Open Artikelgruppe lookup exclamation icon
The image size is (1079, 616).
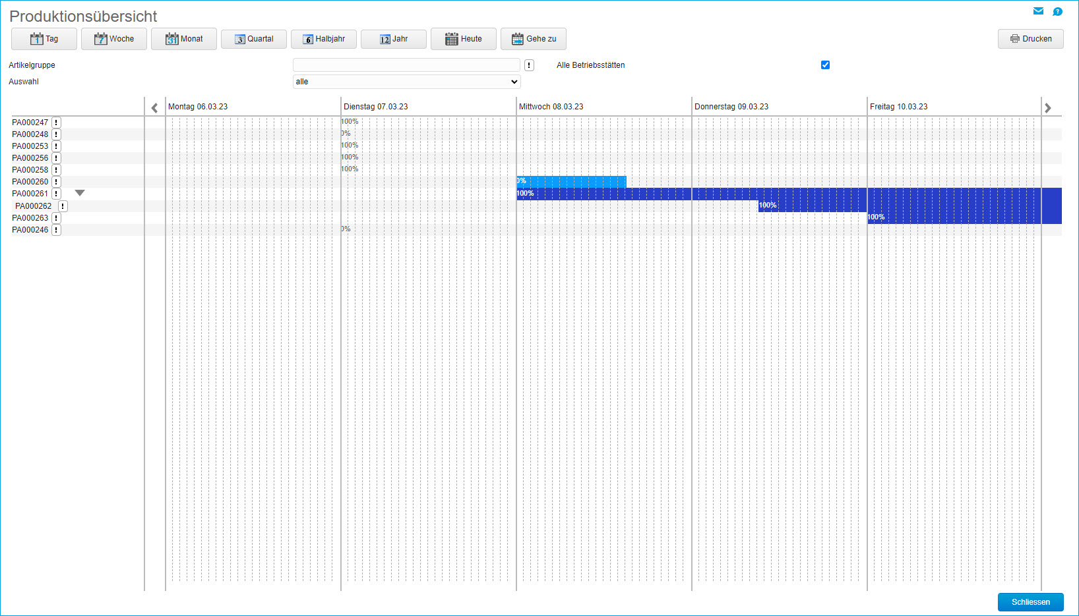[529, 65]
